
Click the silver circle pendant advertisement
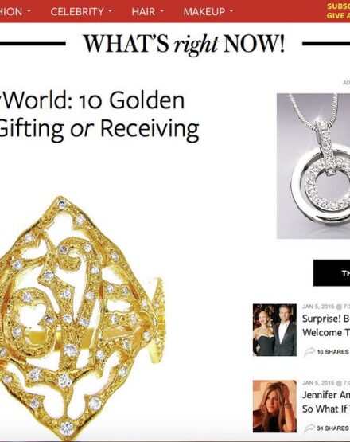(313, 166)
